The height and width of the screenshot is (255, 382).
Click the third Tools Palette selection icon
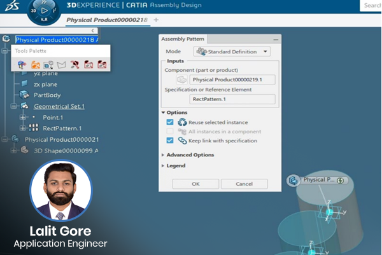[48, 64]
